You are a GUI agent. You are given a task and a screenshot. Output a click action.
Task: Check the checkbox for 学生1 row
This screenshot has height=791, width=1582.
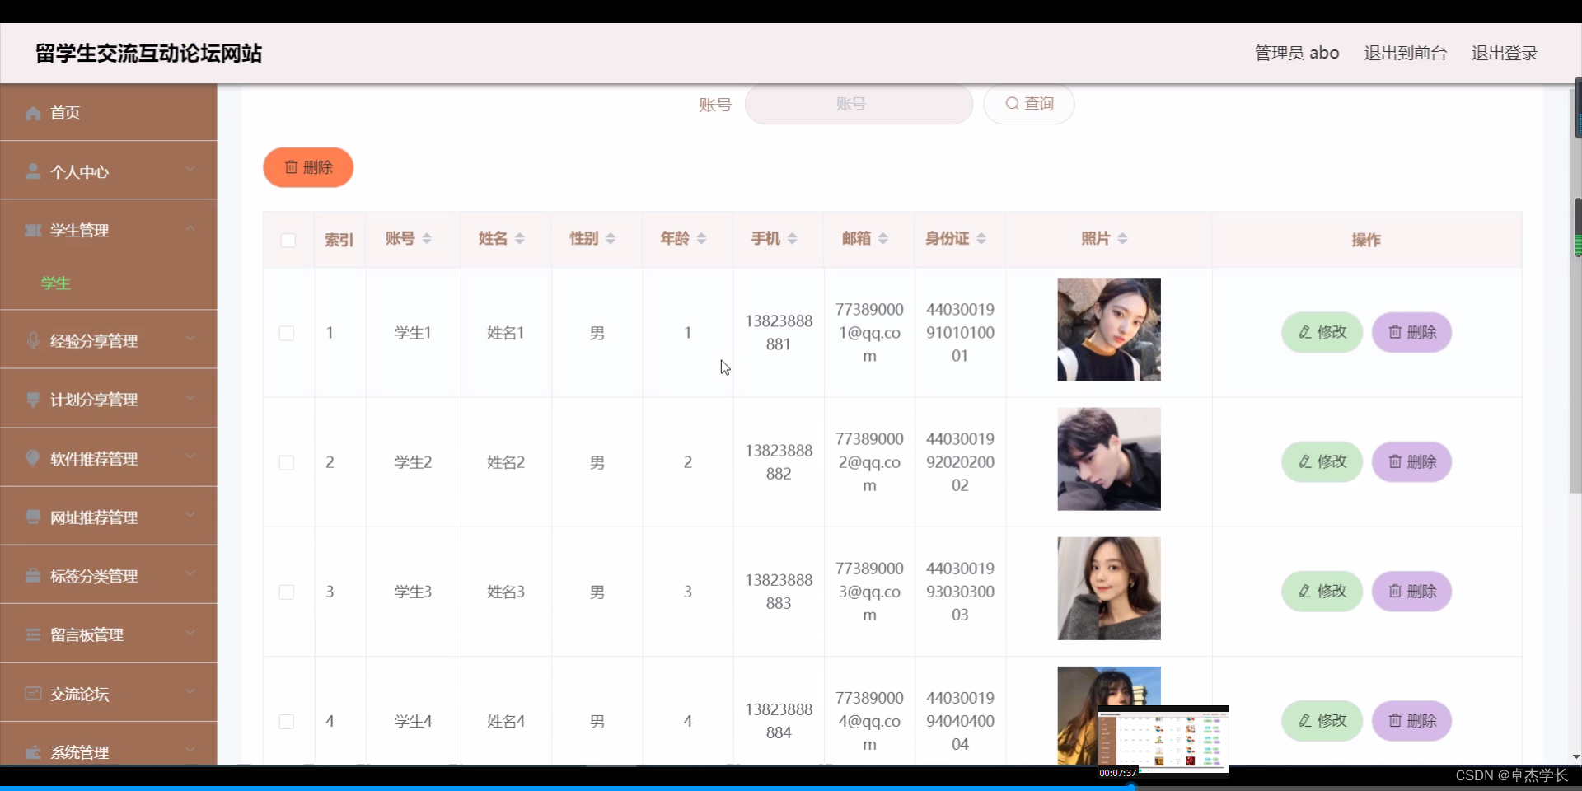tap(287, 333)
